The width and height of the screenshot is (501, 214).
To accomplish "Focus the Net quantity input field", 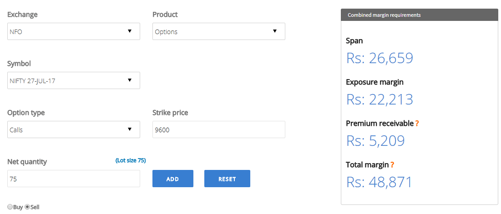I will pyautogui.click(x=73, y=179).
